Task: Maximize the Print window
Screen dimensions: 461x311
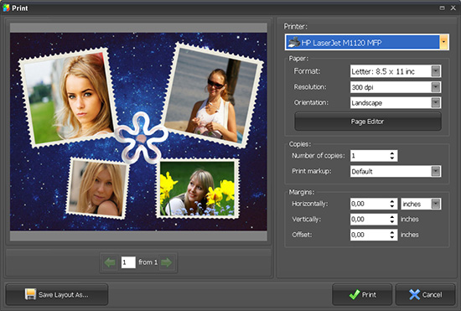Action: tap(443, 8)
